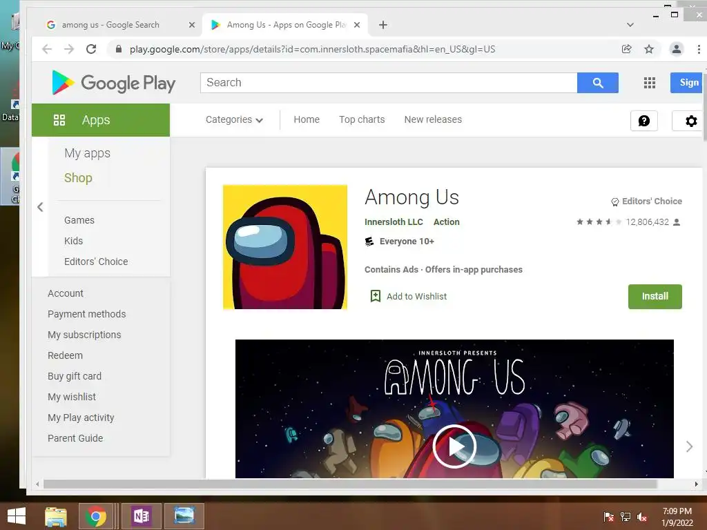Image resolution: width=707 pixels, height=530 pixels.
Task: Open My subscriptions
Action: point(84,335)
